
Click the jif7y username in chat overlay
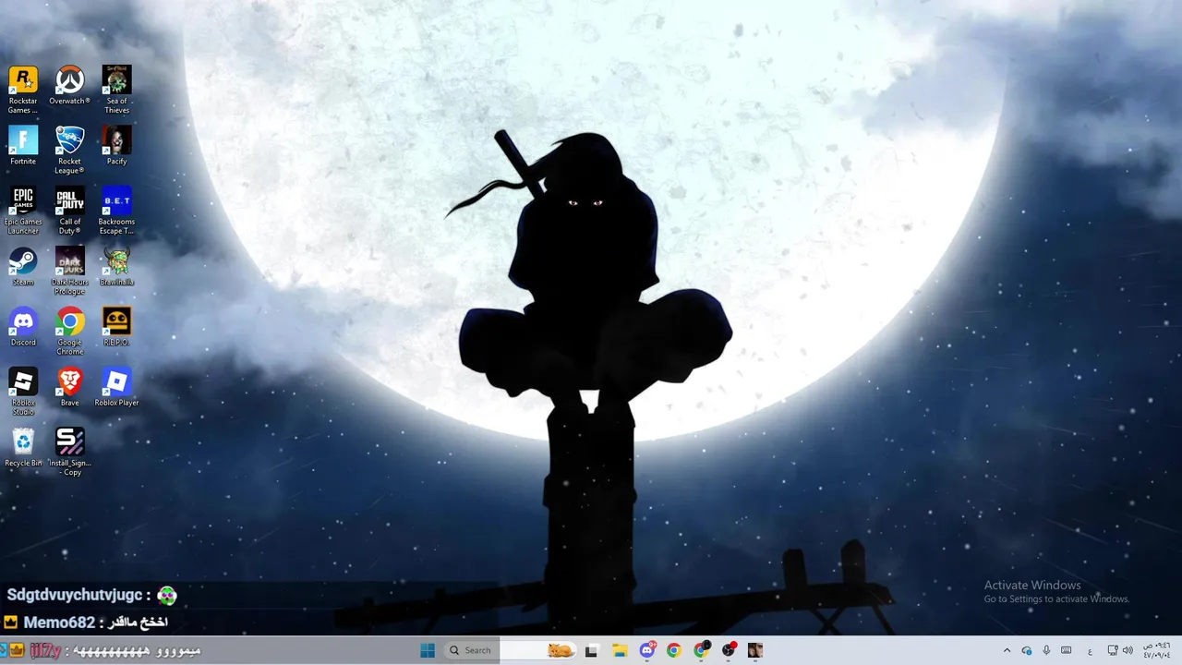coord(45,650)
